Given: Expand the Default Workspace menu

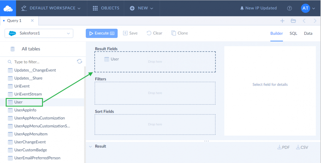Looking at the screenshot, I should point(51,8).
